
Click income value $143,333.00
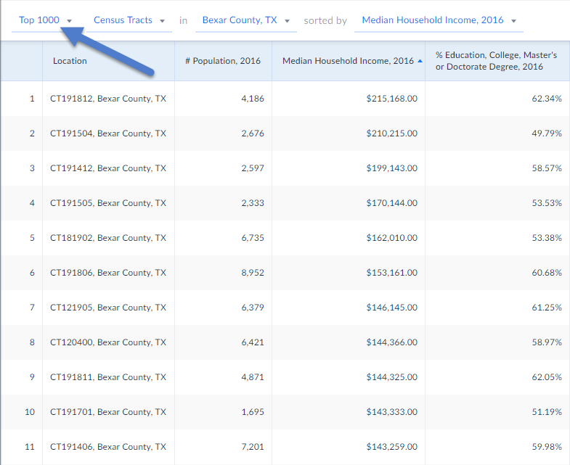tap(392, 412)
